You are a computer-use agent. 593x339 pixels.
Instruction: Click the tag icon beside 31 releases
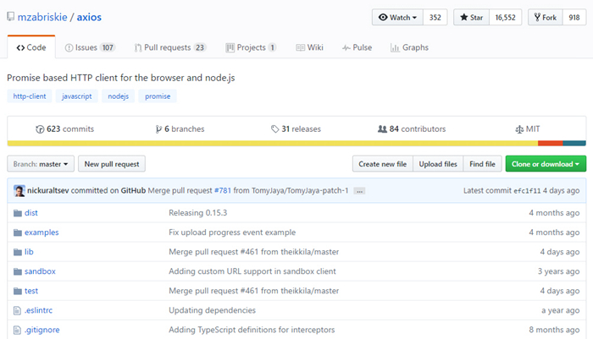pyautogui.click(x=275, y=129)
